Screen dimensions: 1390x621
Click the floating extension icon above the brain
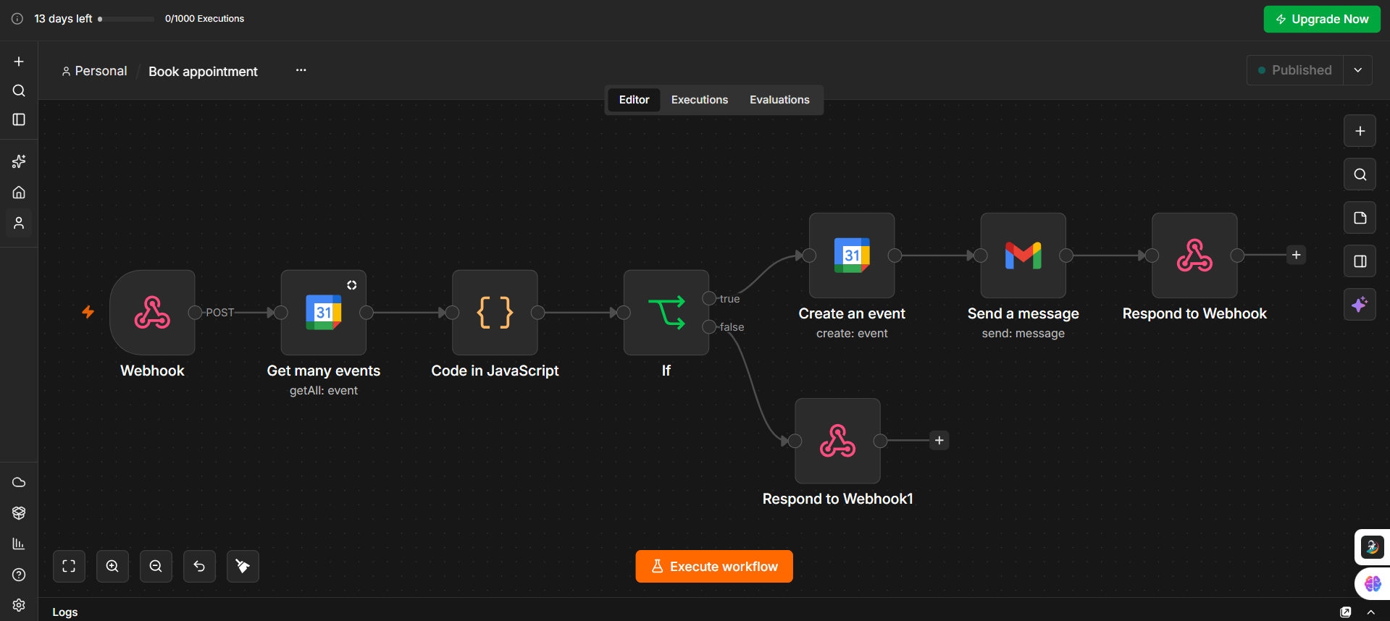[x=1373, y=547]
